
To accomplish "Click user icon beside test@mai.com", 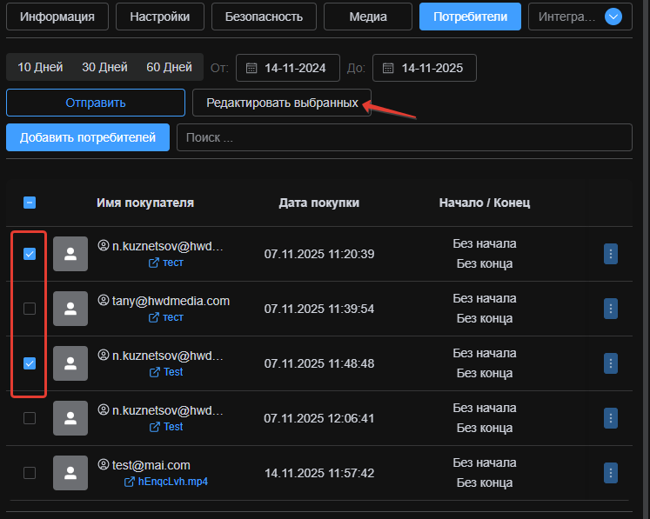I will click(x=104, y=465).
